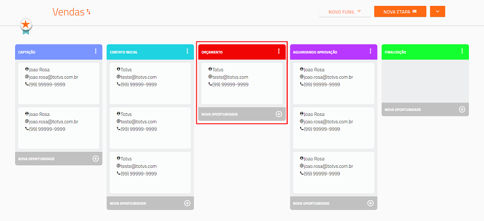Expand the orange chevron dropdown button
Screen dimensions: 484x221
coord(437,11)
